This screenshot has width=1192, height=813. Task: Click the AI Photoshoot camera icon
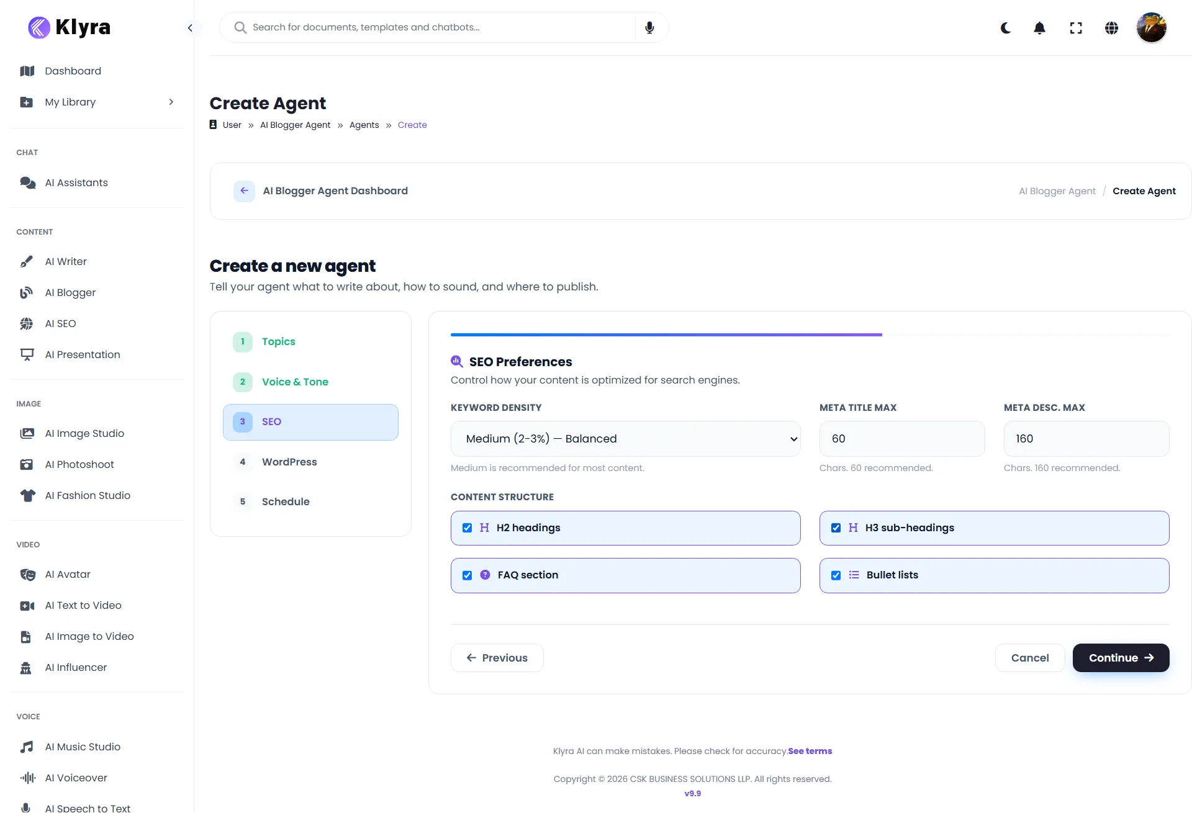click(x=26, y=464)
